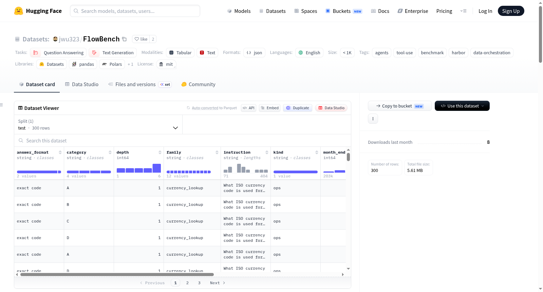Open the Datasets nav item
This screenshot has height=292, width=543.
272,11
